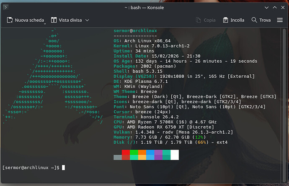Click the "1920x1080" display resolution text
Screen dimensions: 289x186
click(172, 76)
